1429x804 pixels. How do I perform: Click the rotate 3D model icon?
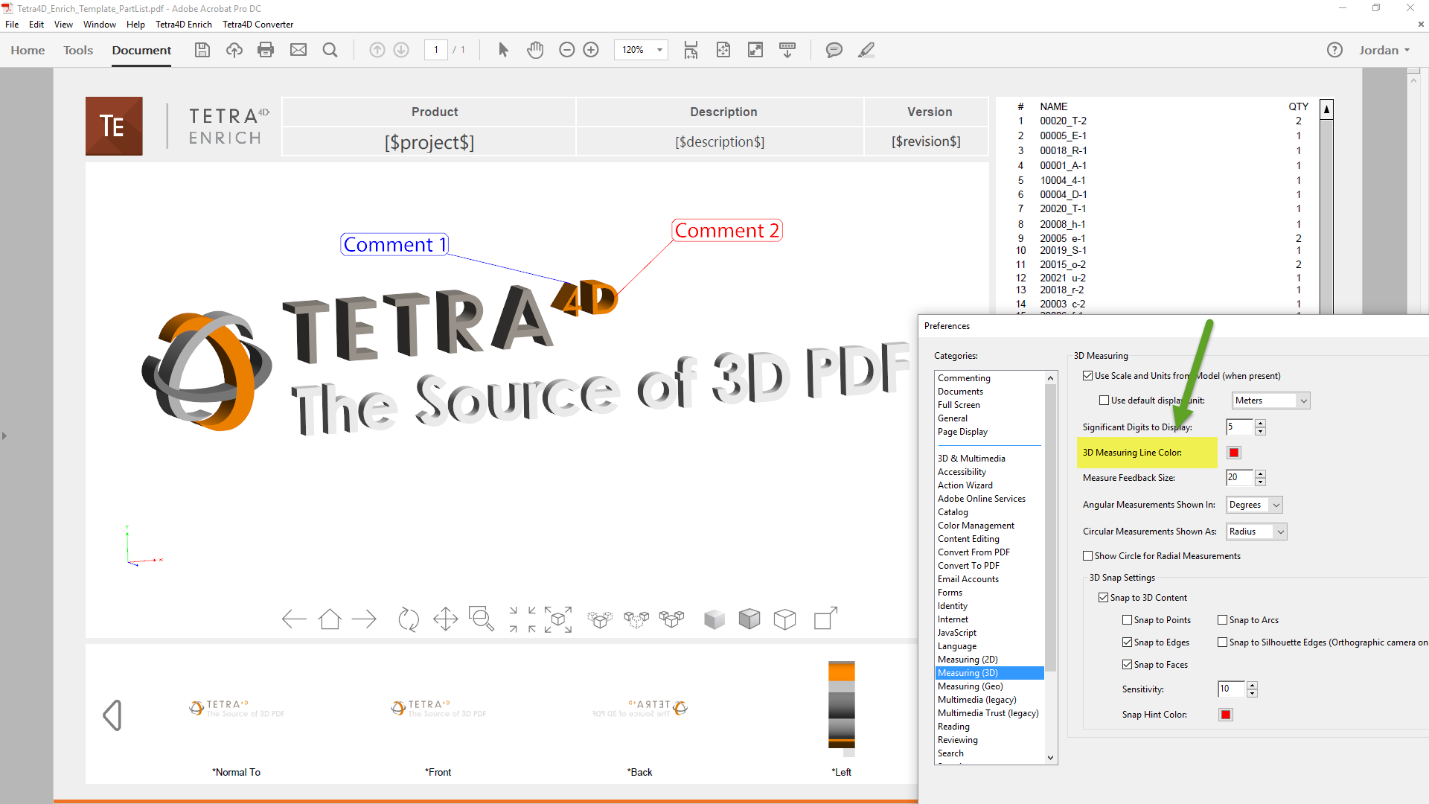click(409, 619)
